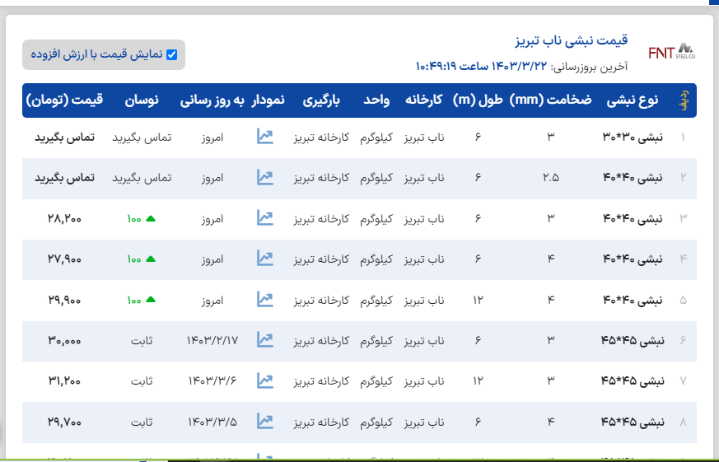Viewport: 719px width, 462px height.
Task: Click the نوع نبشی column header
Action: (x=633, y=100)
